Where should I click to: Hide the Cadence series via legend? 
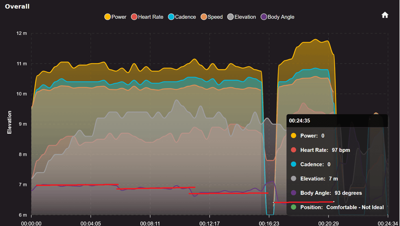point(182,17)
